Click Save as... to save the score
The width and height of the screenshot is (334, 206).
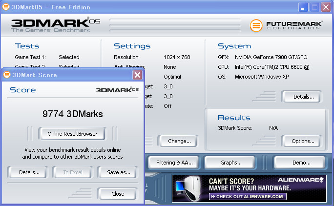coord(118,172)
